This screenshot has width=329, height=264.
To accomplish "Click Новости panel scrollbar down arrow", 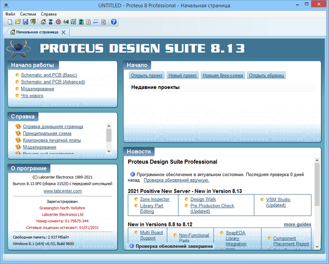I will pos(317,247).
